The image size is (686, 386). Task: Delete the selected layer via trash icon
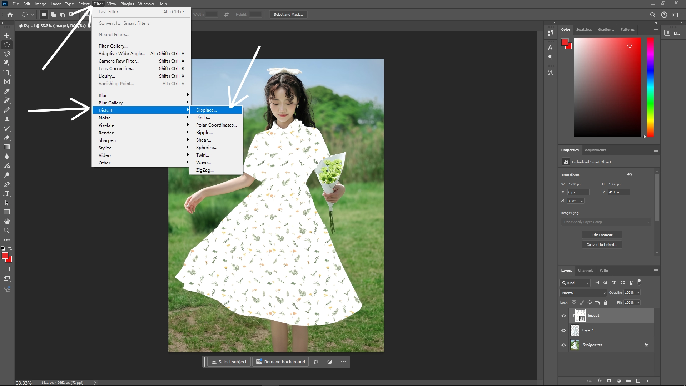click(x=648, y=381)
